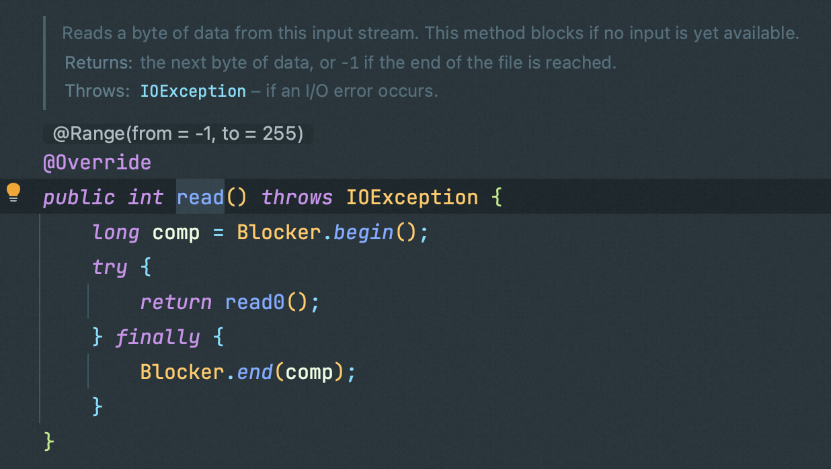The width and height of the screenshot is (831, 469).
Task: Click the begin method call
Action: pos(363,232)
